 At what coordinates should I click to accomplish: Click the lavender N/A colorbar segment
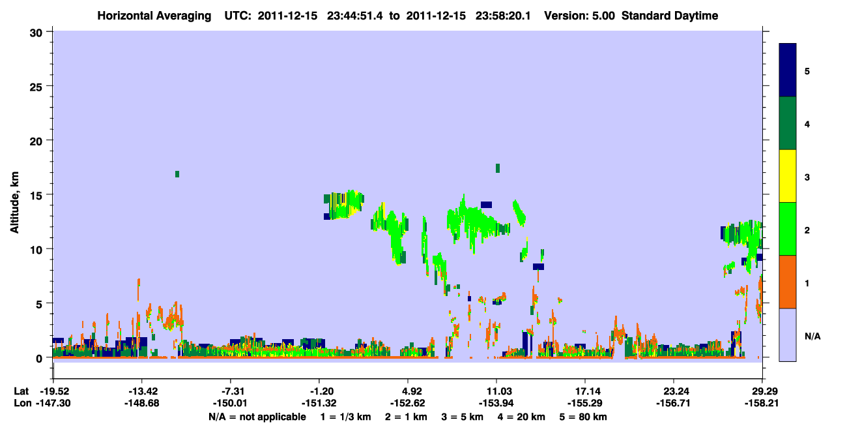click(788, 335)
